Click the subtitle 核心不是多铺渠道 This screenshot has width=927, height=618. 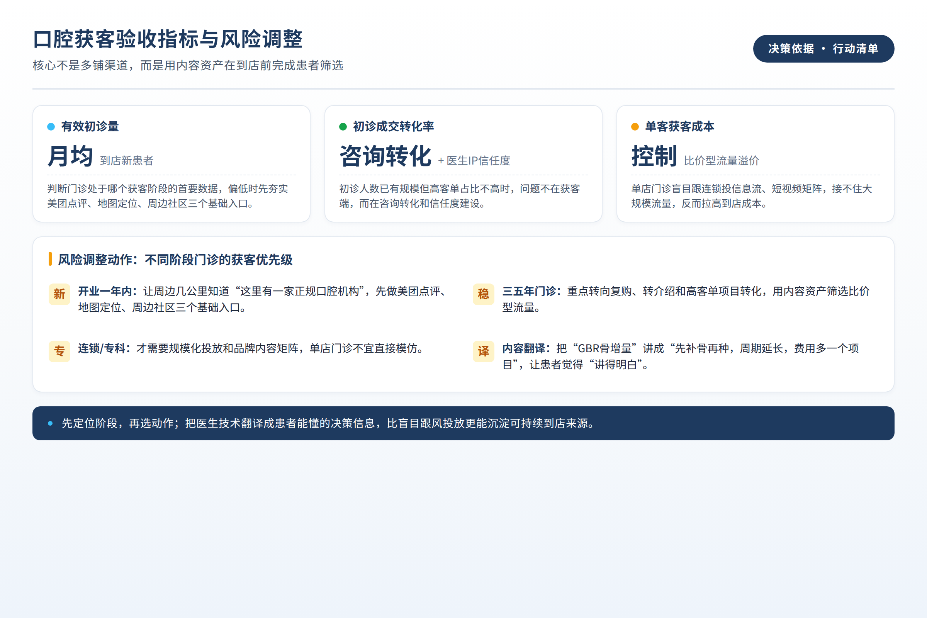188,65
